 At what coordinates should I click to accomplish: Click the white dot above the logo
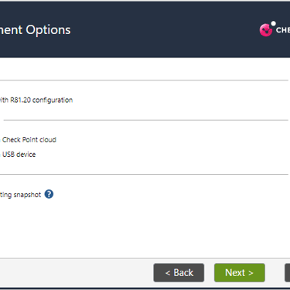pyautogui.click(x=274, y=23)
